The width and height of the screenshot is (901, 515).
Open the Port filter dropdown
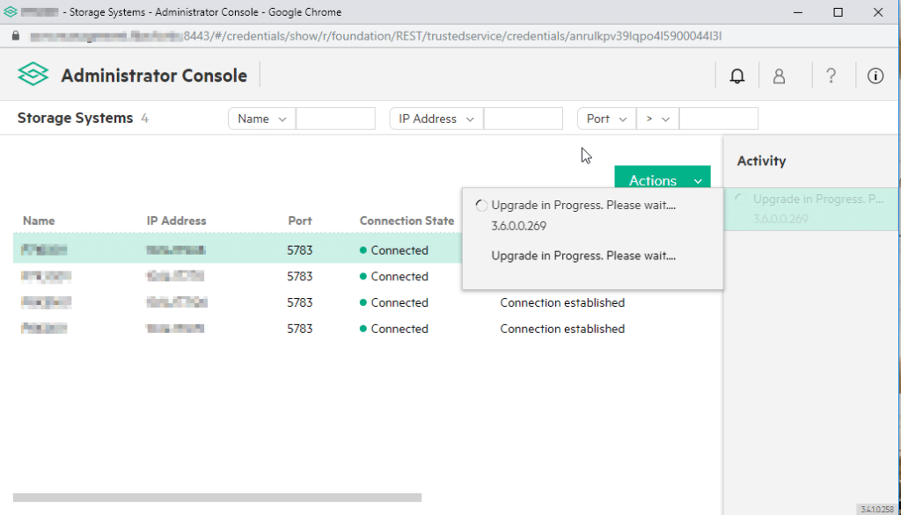pyautogui.click(x=606, y=119)
